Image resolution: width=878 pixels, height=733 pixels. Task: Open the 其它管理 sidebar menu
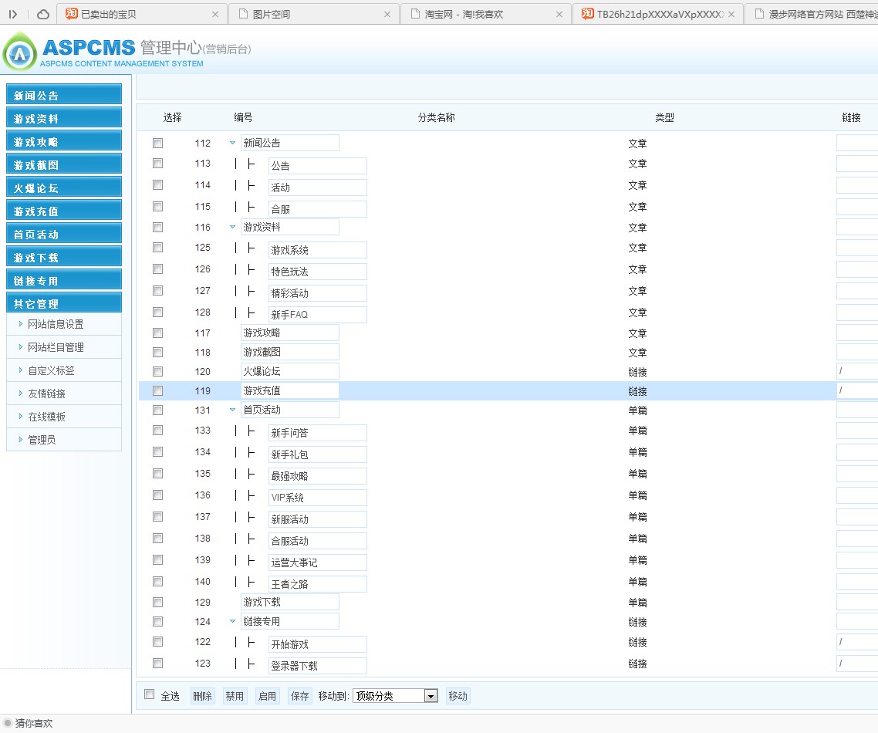[64, 303]
